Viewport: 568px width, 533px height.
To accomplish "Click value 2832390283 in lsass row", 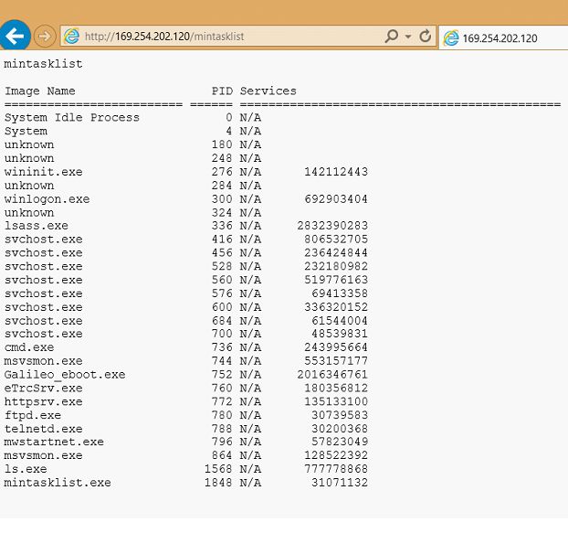I will pos(332,226).
